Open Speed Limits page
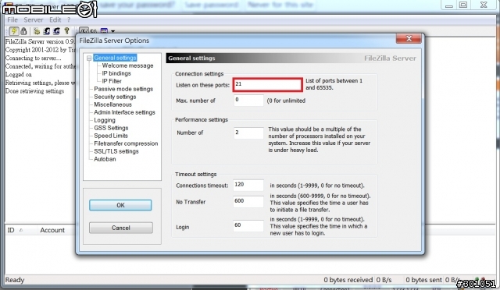 [x=111, y=136]
